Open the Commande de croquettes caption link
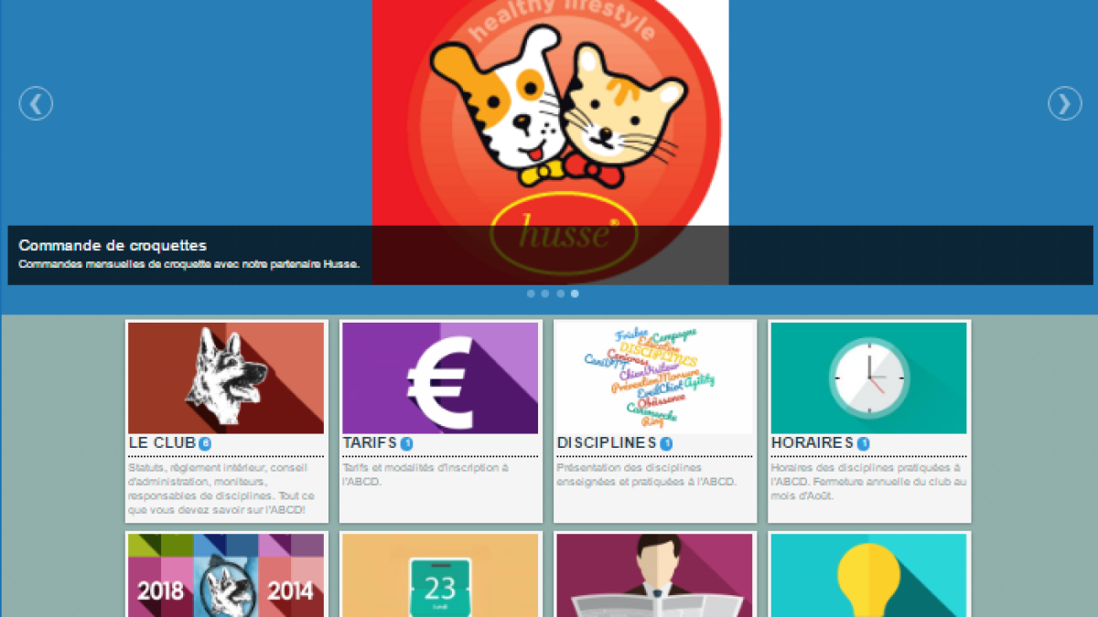This screenshot has width=1098, height=617. tap(113, 245)
